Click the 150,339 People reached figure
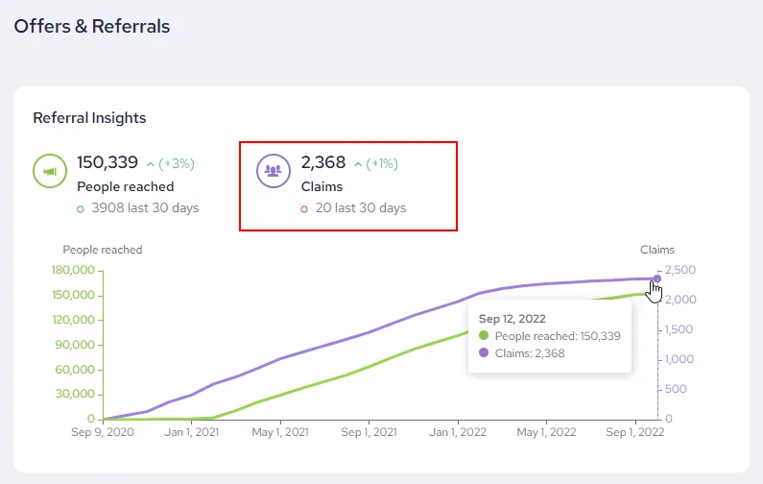The image size is (763, 484). pyautogui.click(x=107, y=162)
